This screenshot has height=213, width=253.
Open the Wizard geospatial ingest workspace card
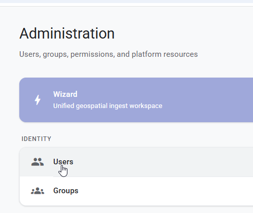point(136,100)
